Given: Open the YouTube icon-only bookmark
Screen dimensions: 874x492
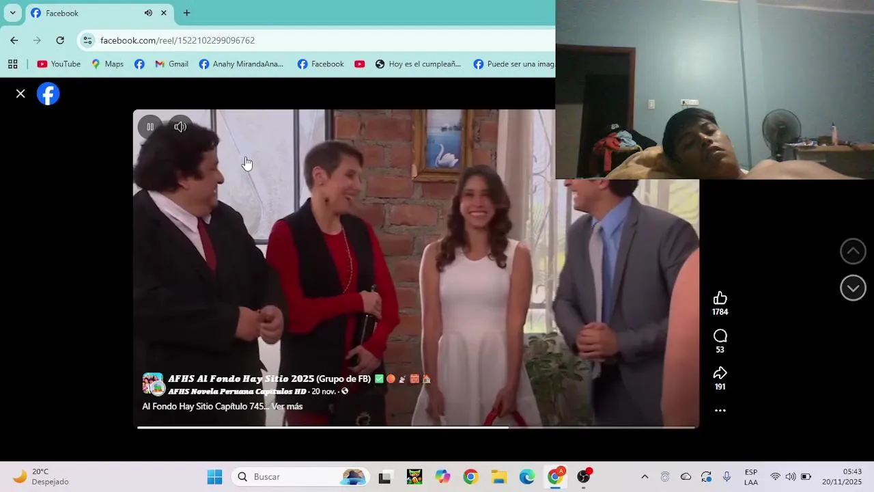Looking at the screenshot, I should (x=359, y=64).
